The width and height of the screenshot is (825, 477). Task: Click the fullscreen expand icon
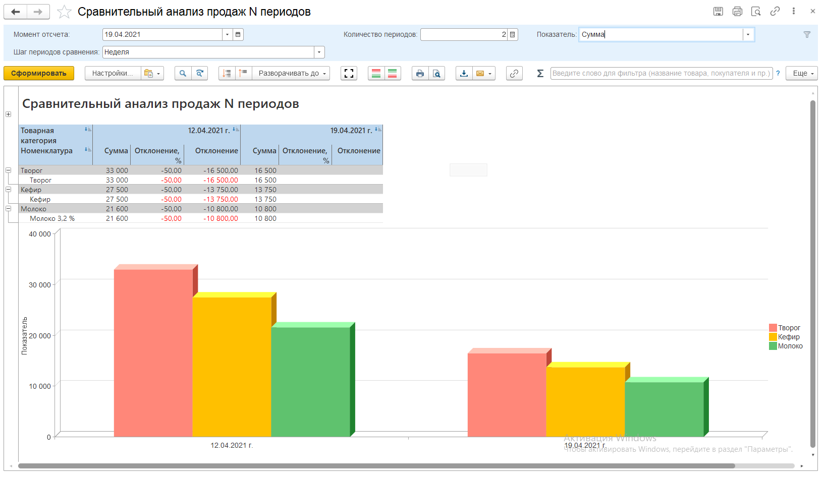pyautogui.click(x=349, y=74)
